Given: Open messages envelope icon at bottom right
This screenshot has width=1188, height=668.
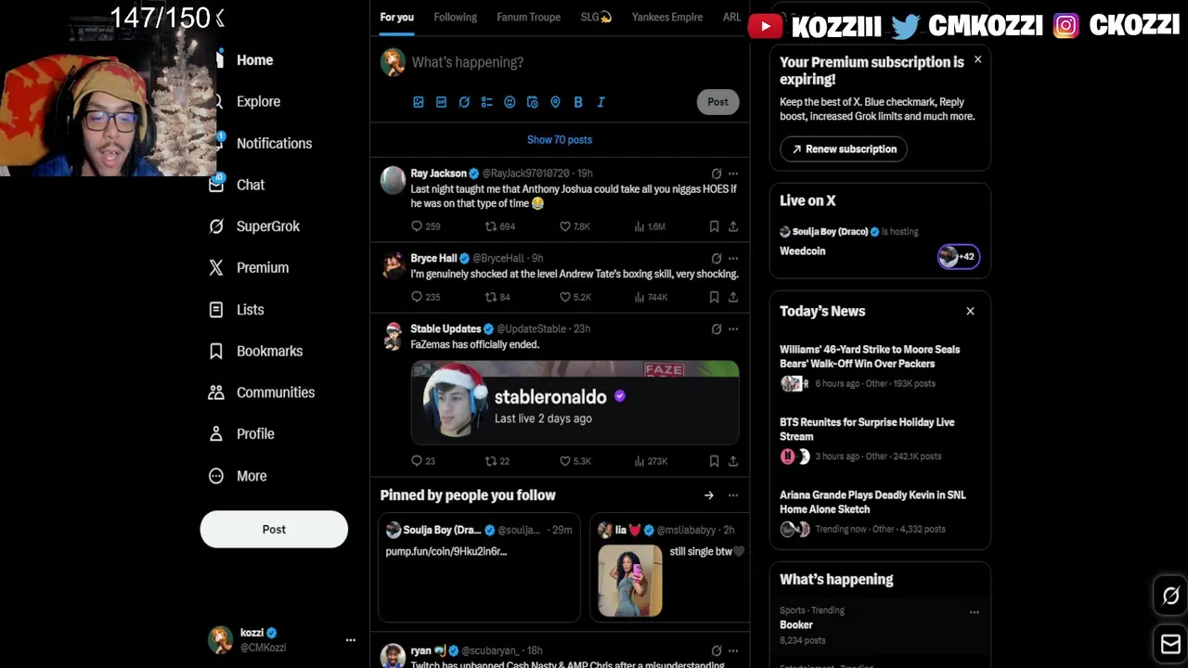Looking at the screenshot, I should (x=1170, y=644).
